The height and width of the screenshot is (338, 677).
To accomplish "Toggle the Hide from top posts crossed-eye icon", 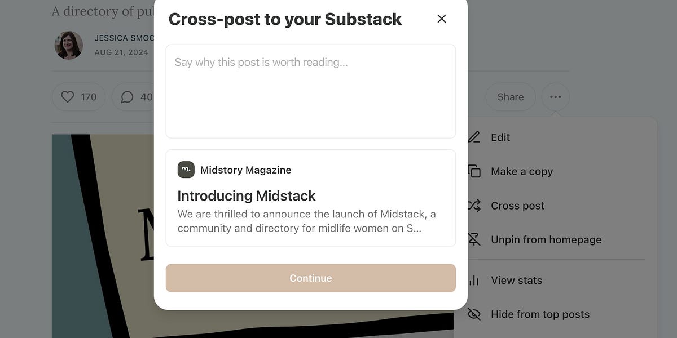I will point(474,314).
